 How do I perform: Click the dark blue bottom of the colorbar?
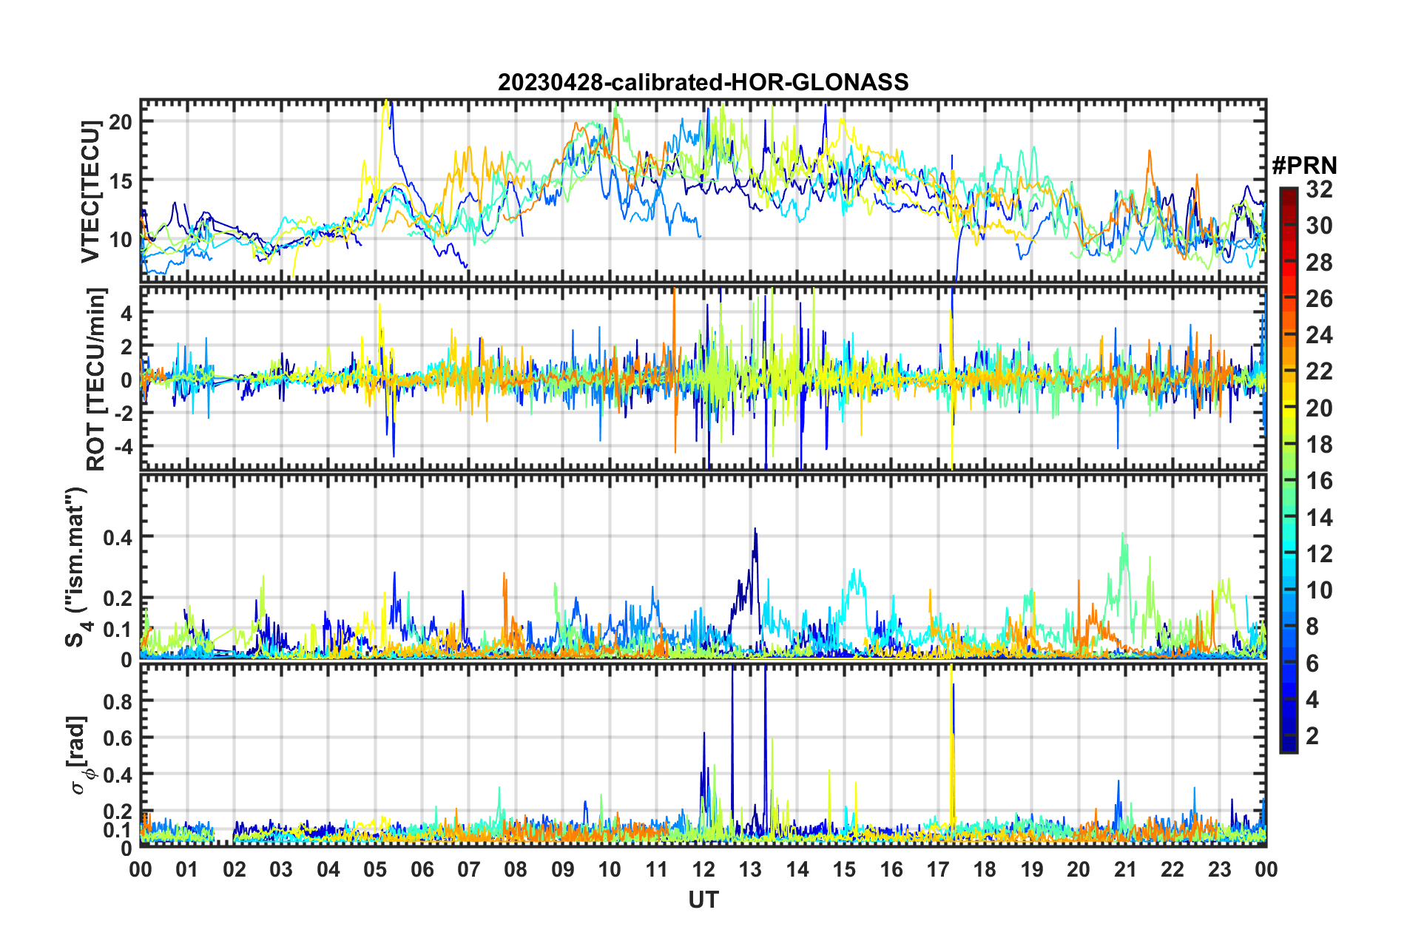(1288, 746)
